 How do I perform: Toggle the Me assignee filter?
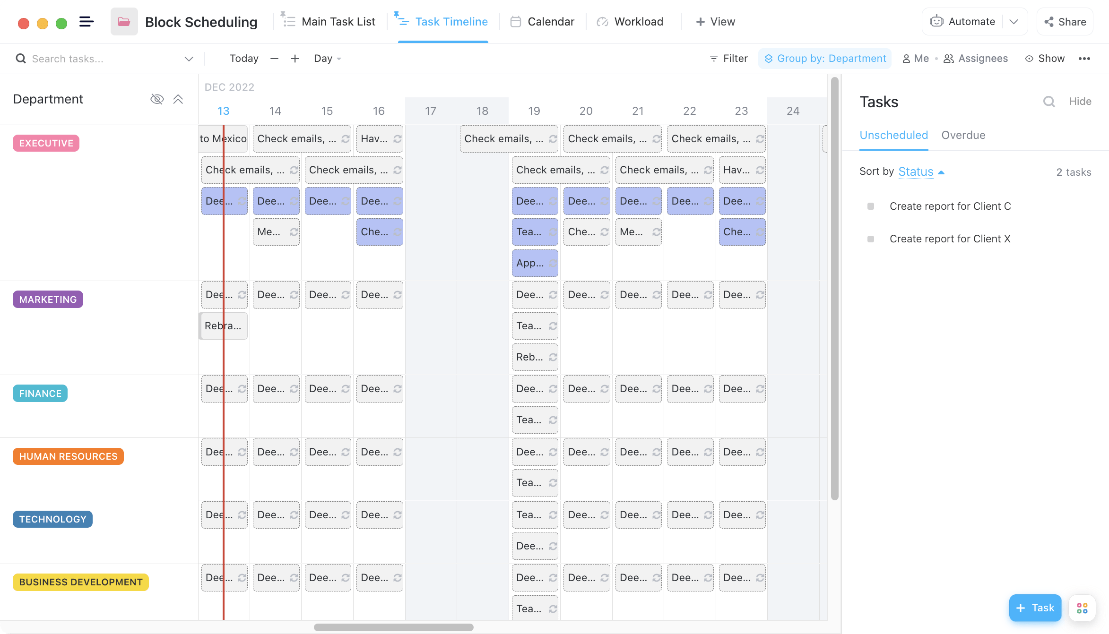[x=915, y=58]
